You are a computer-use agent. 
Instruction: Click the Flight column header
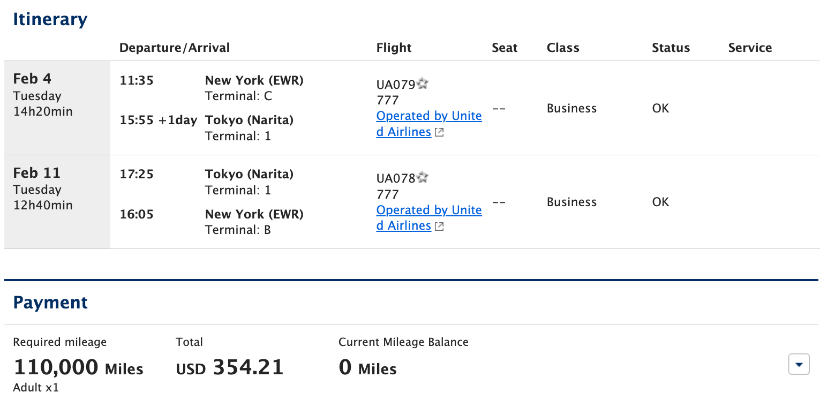point(394,48)
